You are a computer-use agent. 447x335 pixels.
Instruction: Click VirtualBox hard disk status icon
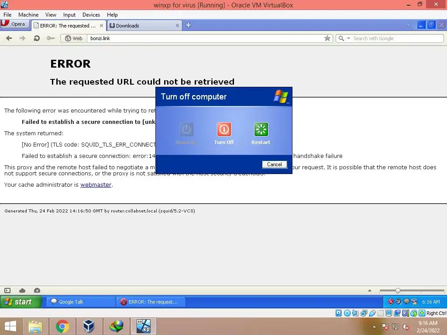[338, 313]
